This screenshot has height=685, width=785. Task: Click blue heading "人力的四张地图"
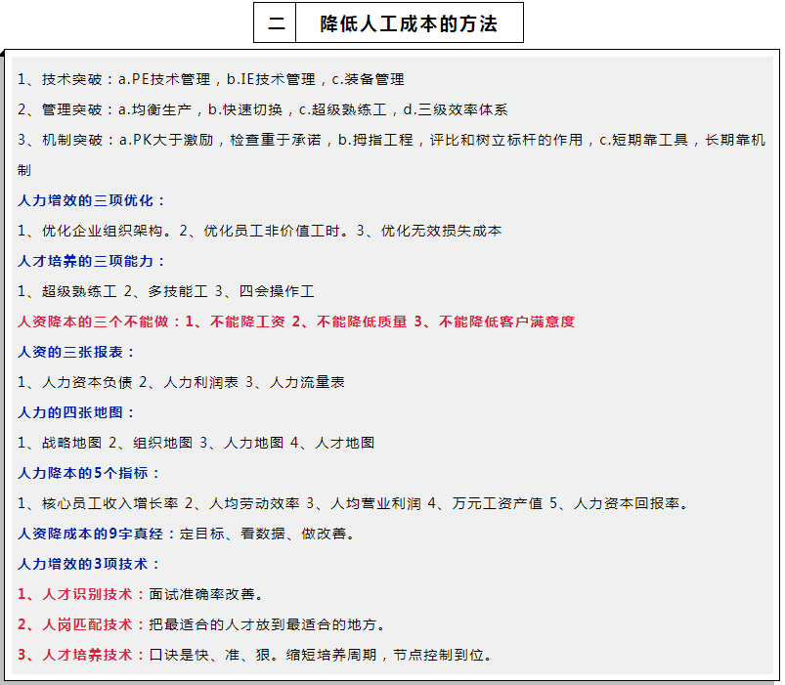pyautogui.click(x=76, y=412)
